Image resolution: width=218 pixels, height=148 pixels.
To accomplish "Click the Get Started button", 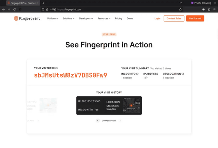I will pos(195,18).
